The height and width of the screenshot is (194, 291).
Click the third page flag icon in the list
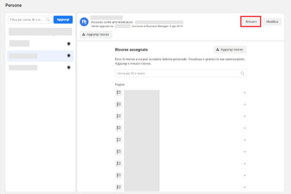pyautogui.click(x=118, y=116)
